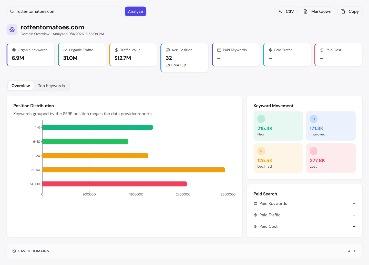Open the Top Keywords tab

(51, 86)
